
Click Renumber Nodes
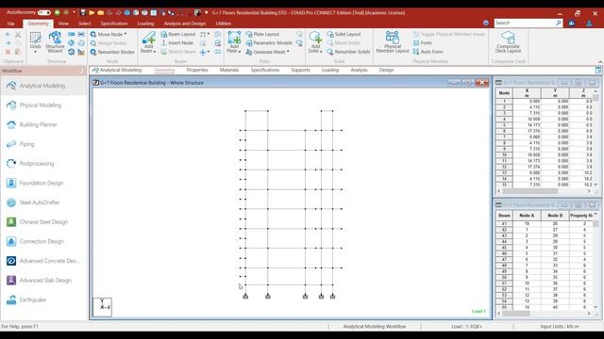(x=112, y=52)
